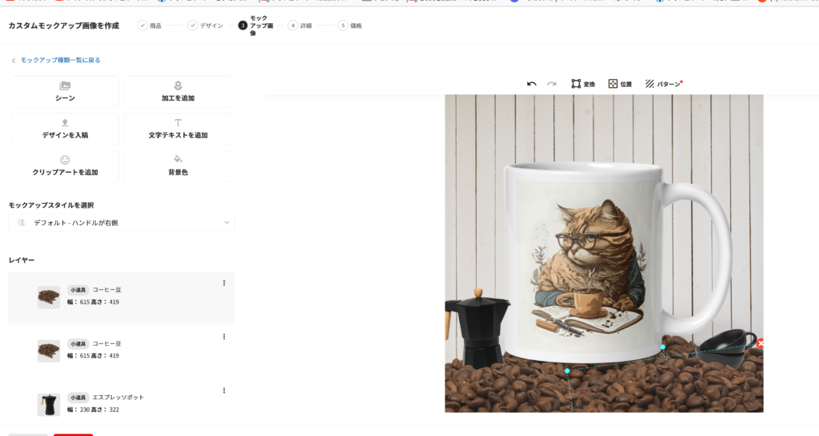Viewport: 819px width, 436px height.
Task: Open クリップアートを追加 clipart option
Action: pos(65,166)
